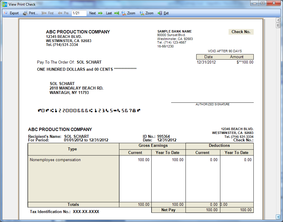Open the window menu from title bar app icon
This screenshot has width=283, height=222.
[5, 4]
